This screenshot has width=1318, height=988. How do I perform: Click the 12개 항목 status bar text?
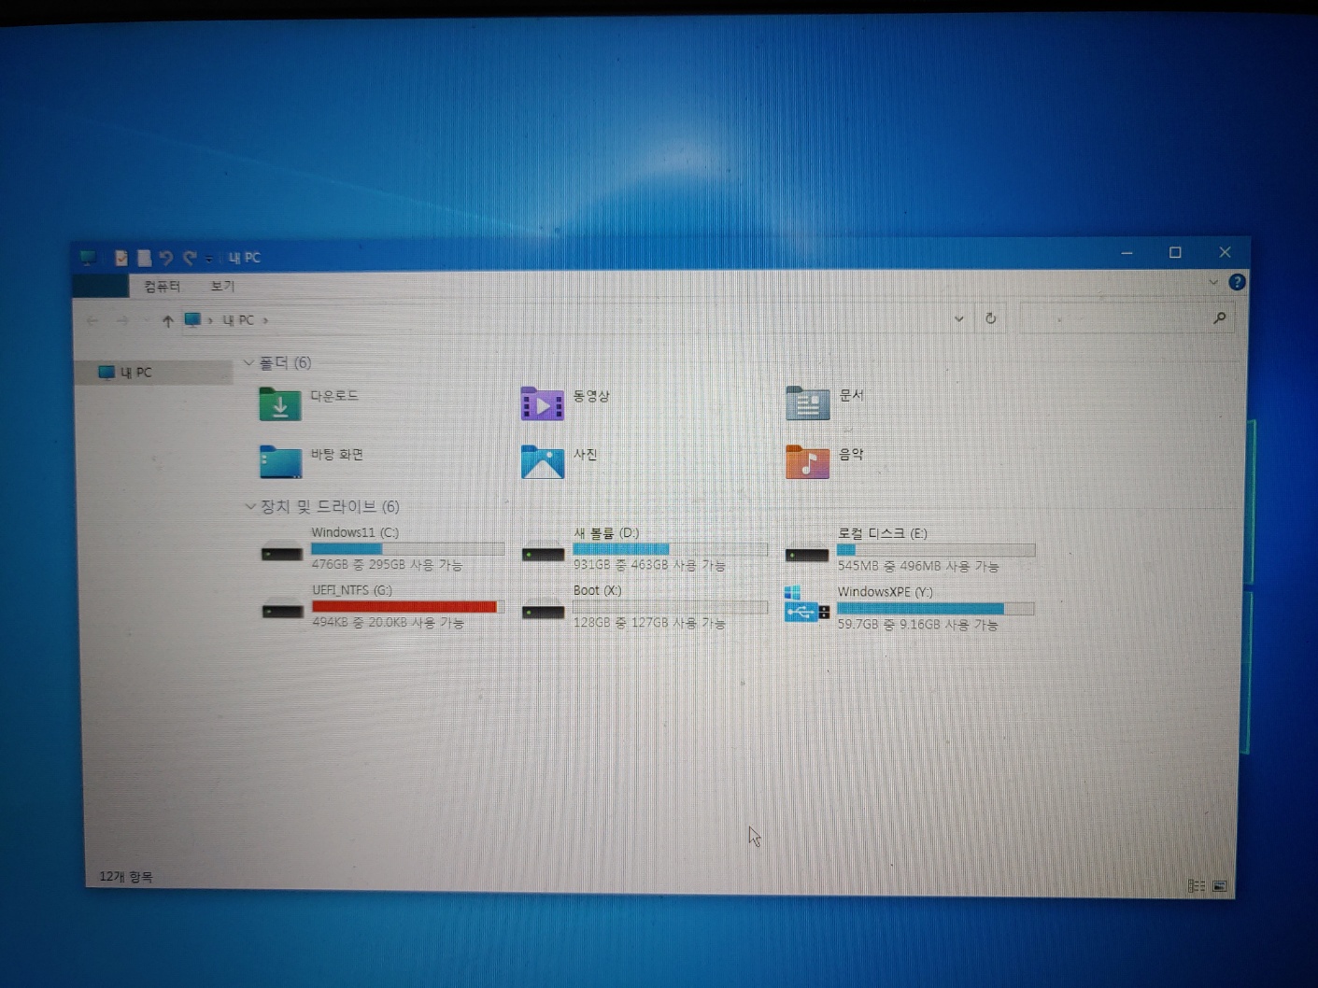[x=126, y=877]
